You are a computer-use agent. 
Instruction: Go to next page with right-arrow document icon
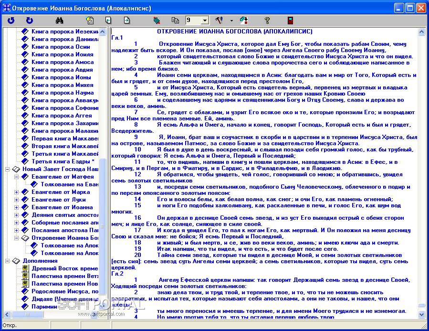coord(126,20)
